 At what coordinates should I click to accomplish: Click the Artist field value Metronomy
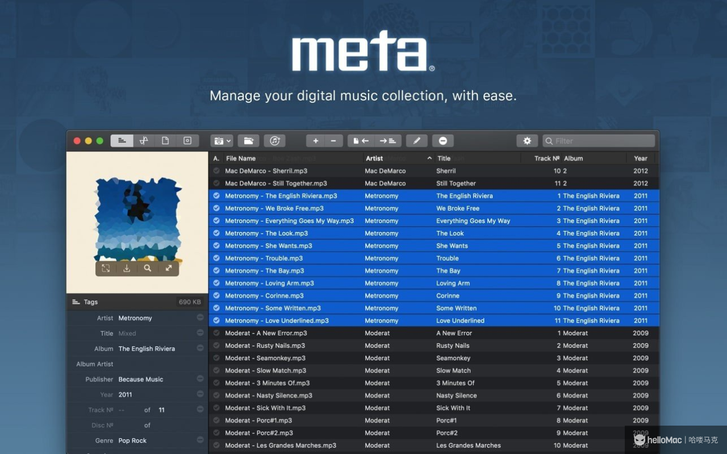click(x=135, y=318)
